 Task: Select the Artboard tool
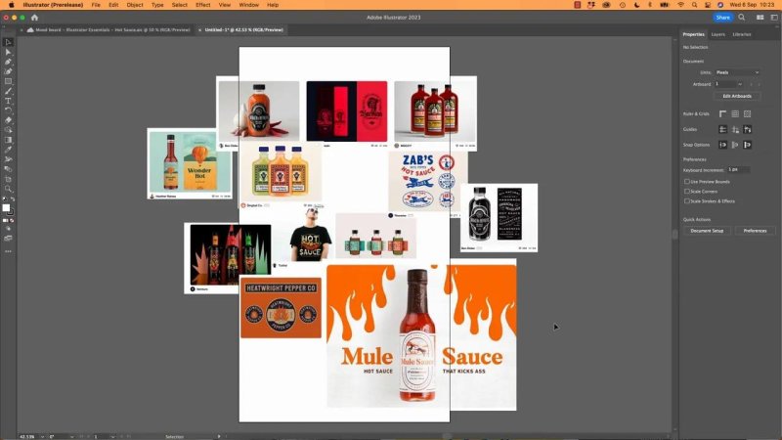[x=8, y=179]
